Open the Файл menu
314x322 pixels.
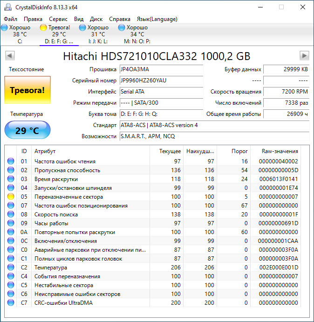pos(10,19)
